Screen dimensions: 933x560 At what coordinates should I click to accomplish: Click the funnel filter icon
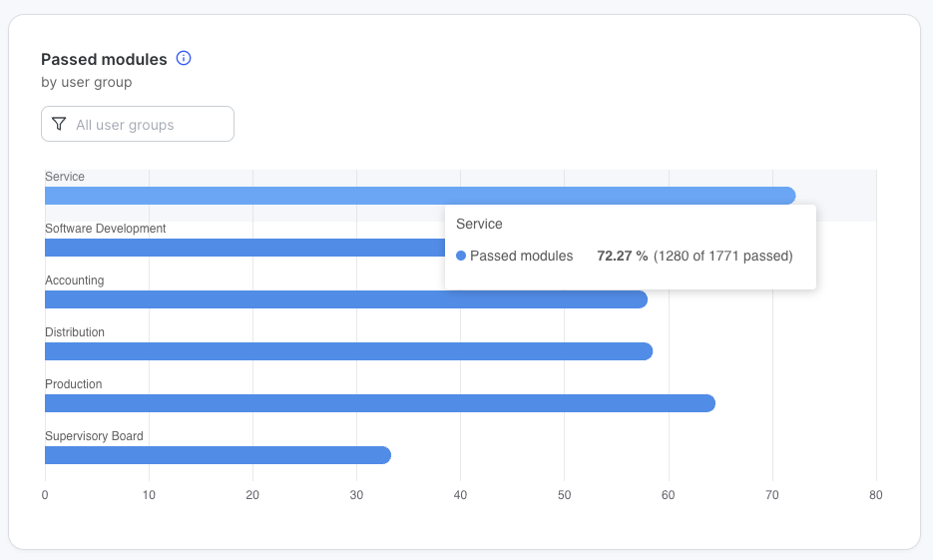[59, 125]
